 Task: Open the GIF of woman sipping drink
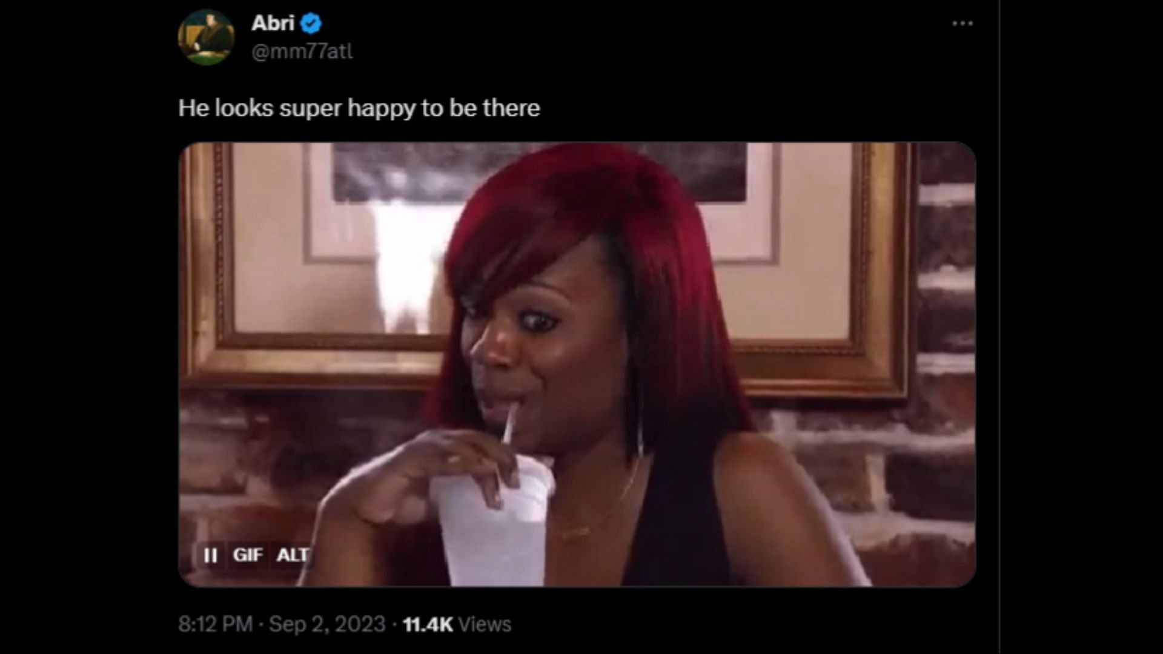(577, 365)
